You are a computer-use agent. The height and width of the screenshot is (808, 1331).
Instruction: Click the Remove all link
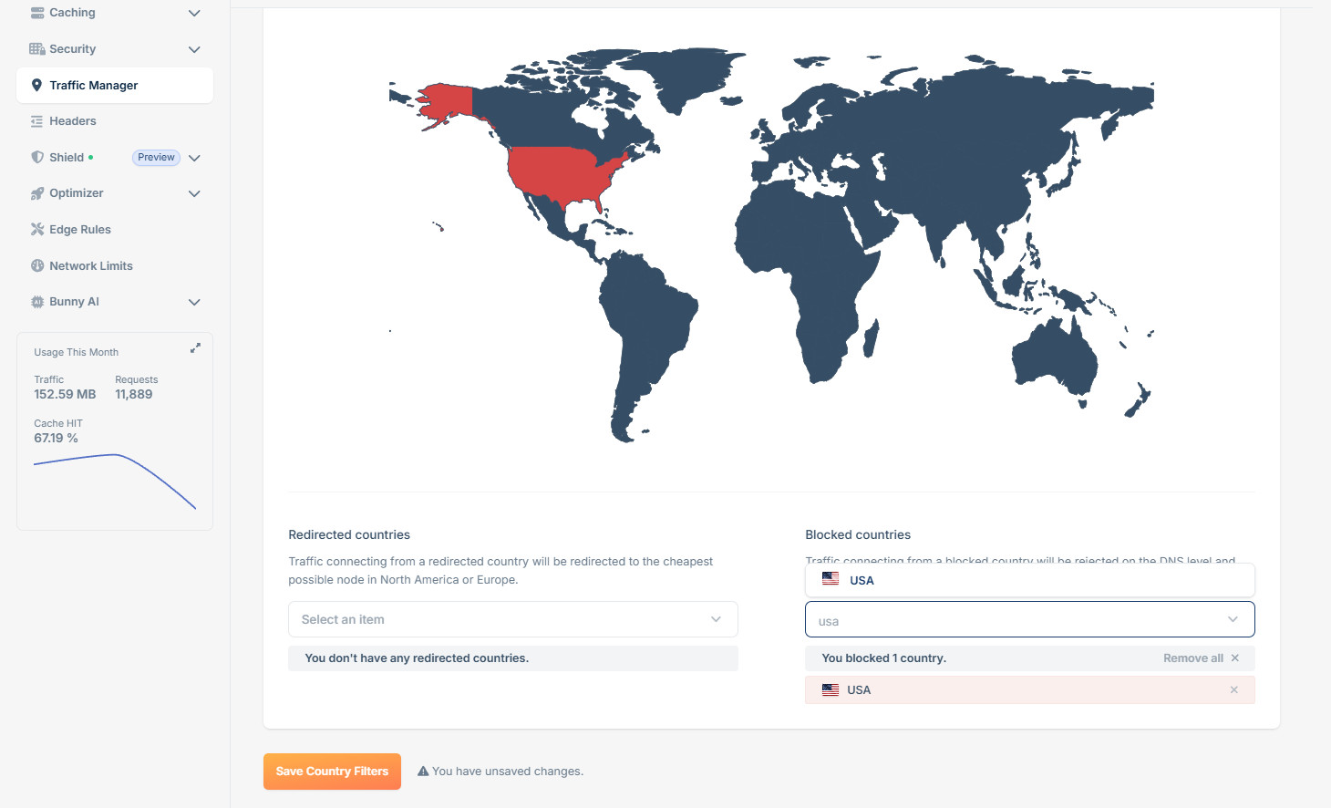pyautogui.click(x=1192, y=658)
